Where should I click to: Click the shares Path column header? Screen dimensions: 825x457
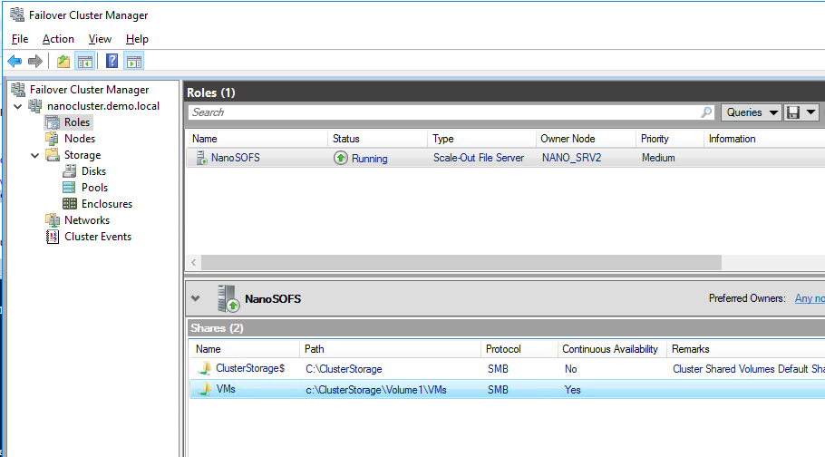(x=390, y=348)
